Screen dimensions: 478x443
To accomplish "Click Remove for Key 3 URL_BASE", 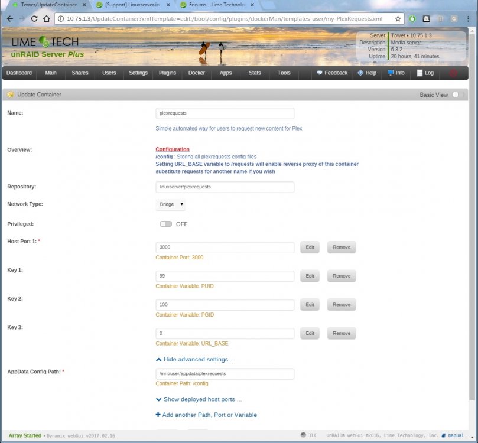I will point(342,333).
